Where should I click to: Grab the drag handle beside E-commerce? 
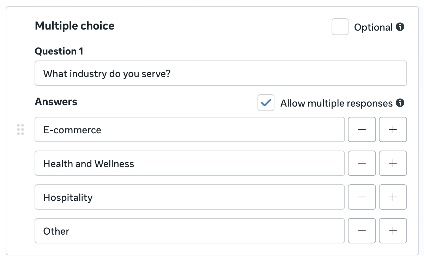coord(20,129)
